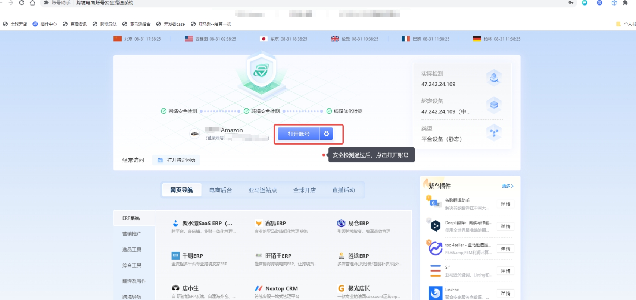Viewport: 636px width, 300px height.
Task: Select 选品工具 in the left category list
Action: 132,249
